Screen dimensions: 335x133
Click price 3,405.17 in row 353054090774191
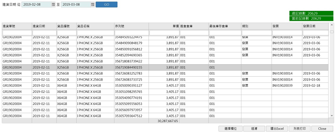point(172,98)
